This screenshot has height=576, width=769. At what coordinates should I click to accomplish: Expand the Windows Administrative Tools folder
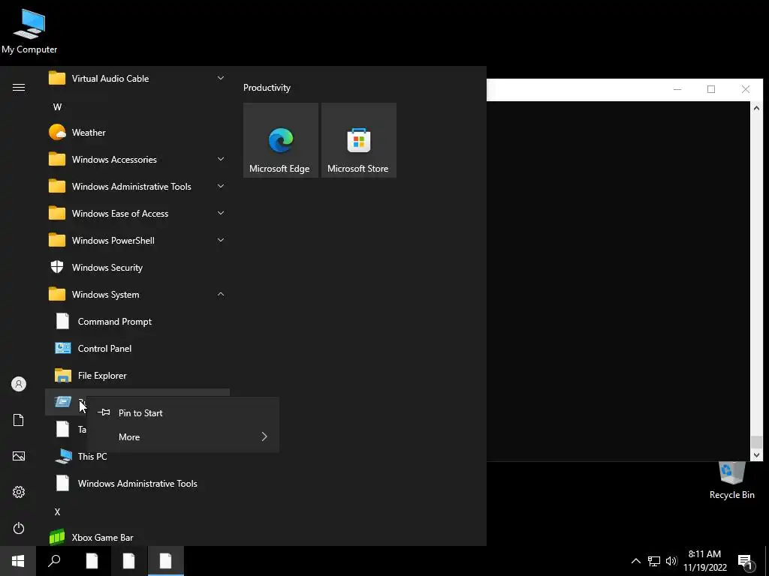tap(137, 186)
